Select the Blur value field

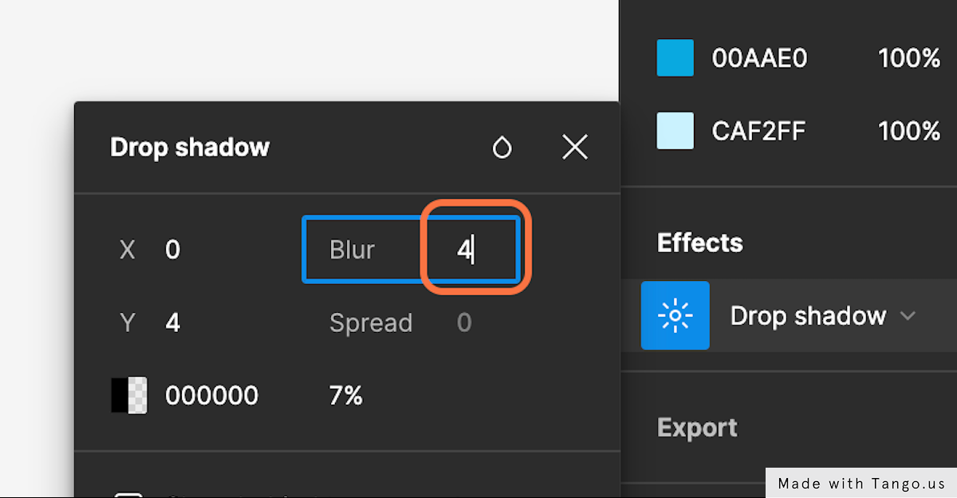coord(471,250)
